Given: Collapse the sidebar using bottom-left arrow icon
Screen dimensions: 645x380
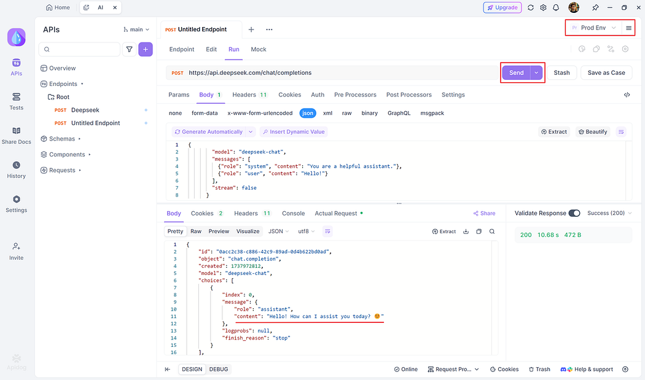Looking at the screenshot, I should (168, 370).
